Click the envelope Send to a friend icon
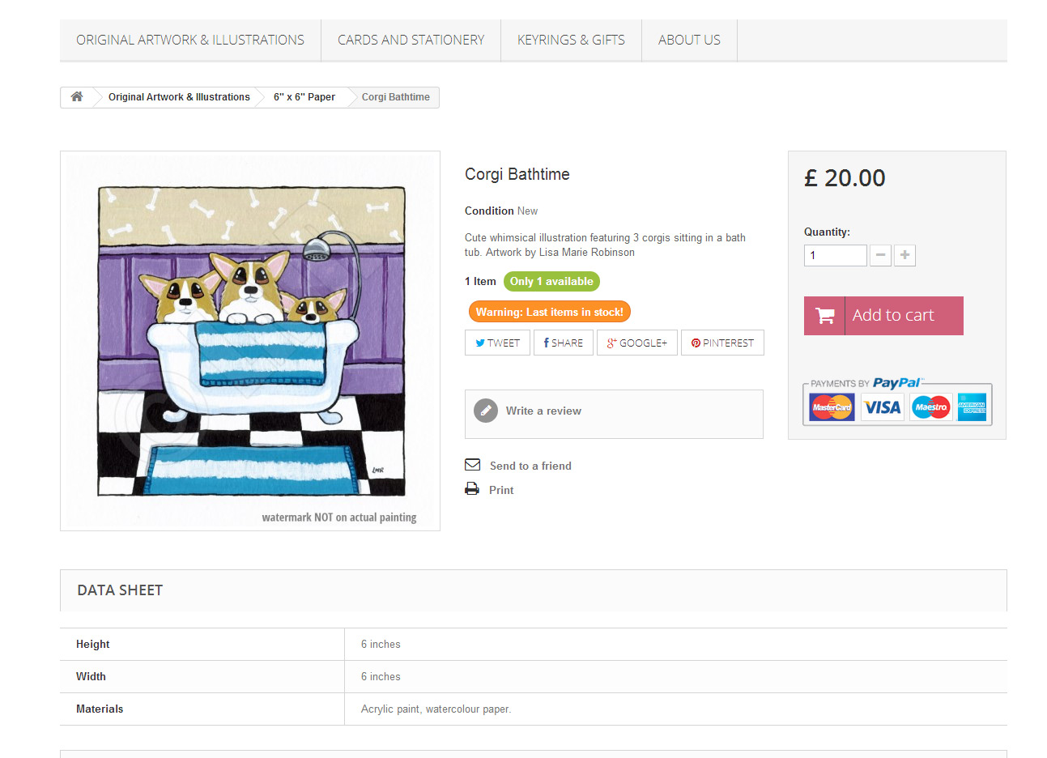This screenshot has width=1047, height=758. pos(473,465)
